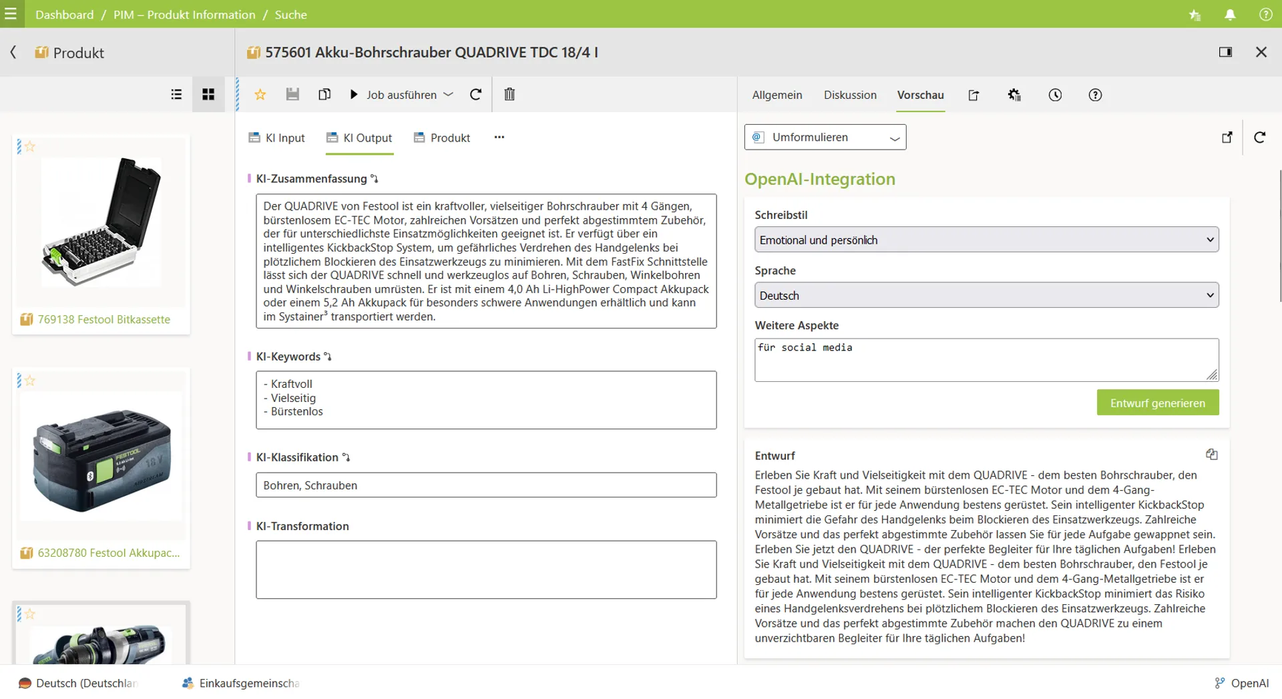This screenshot has height=699, width=1282.
Task: Open the hamburger main menu
Action: click(11, 14)
